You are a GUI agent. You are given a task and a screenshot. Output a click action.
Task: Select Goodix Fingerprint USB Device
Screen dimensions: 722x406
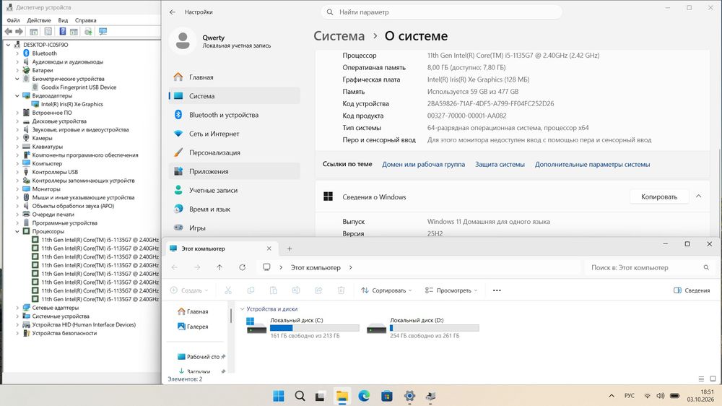click(78, 87)
